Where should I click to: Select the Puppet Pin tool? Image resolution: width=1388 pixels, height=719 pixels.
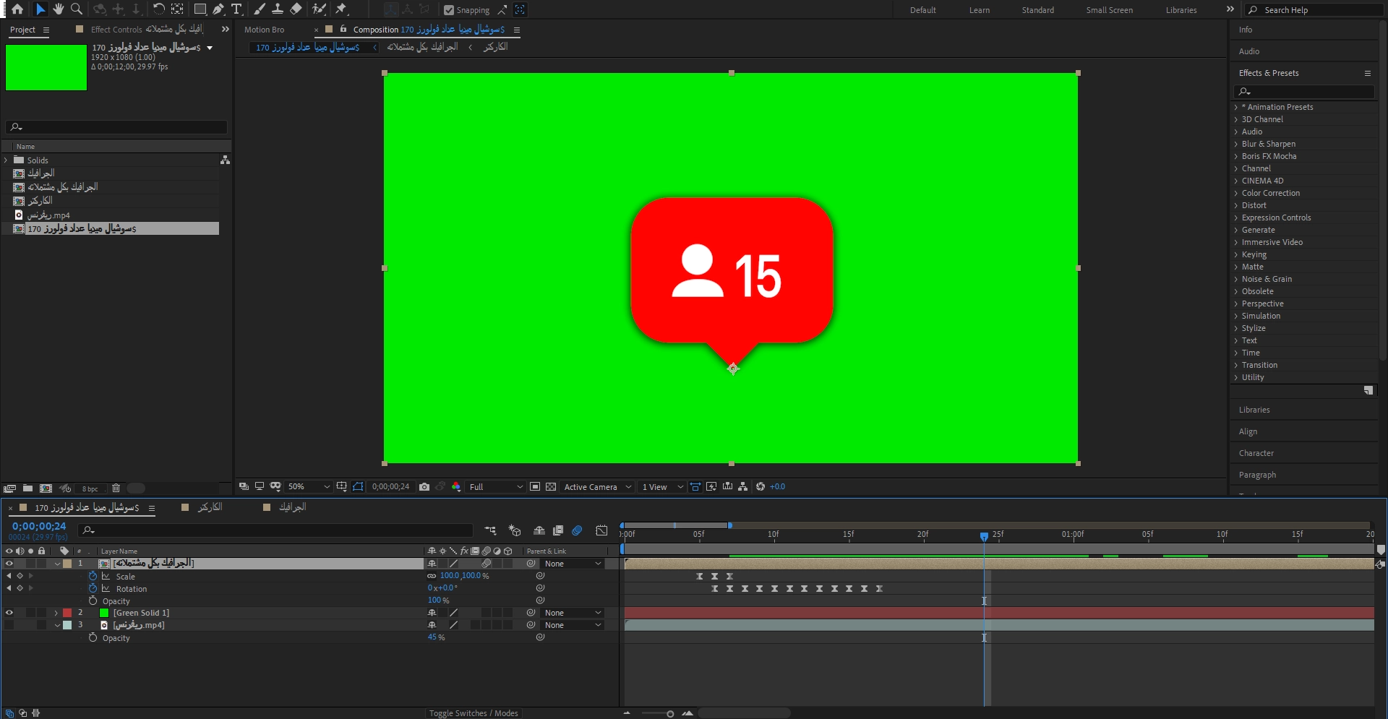click(341, 9)
